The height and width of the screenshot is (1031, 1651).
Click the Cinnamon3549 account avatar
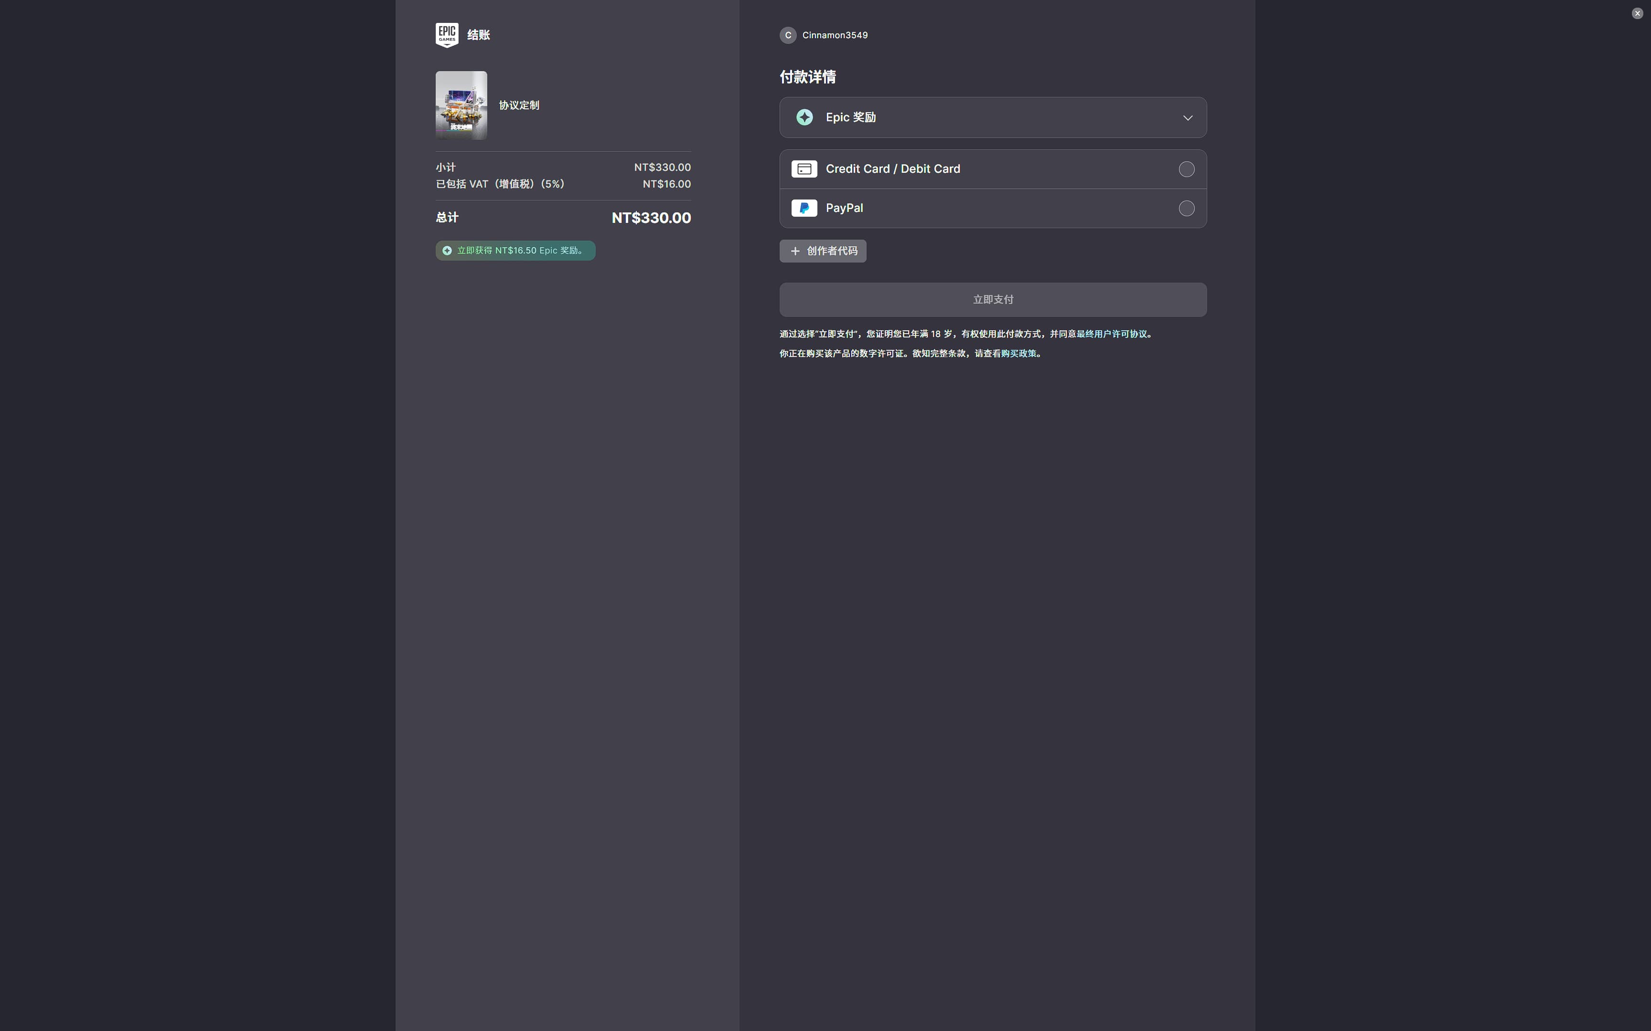788,35
